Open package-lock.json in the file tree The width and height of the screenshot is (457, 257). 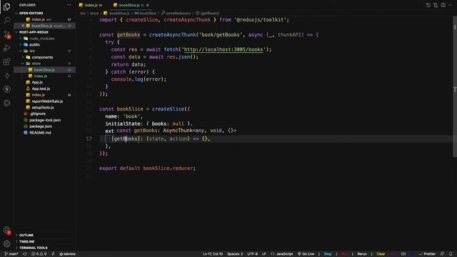(x=45, y=120)
